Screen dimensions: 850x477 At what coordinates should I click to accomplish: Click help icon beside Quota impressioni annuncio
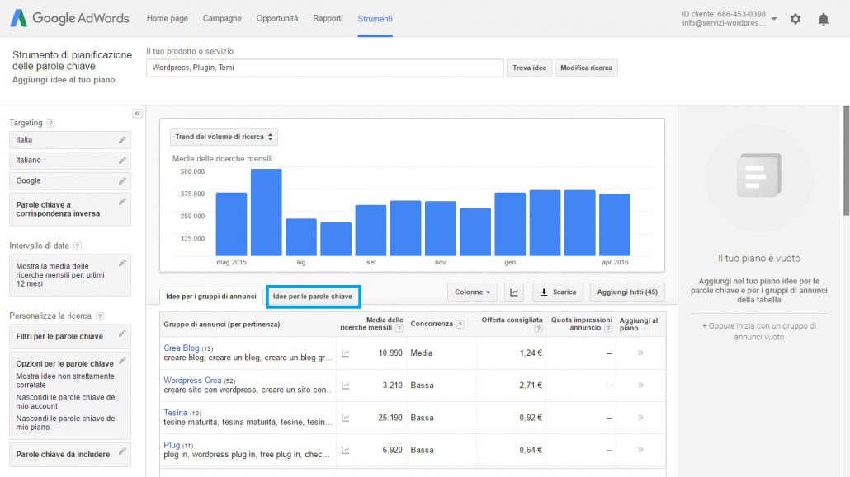pos(608,328)
